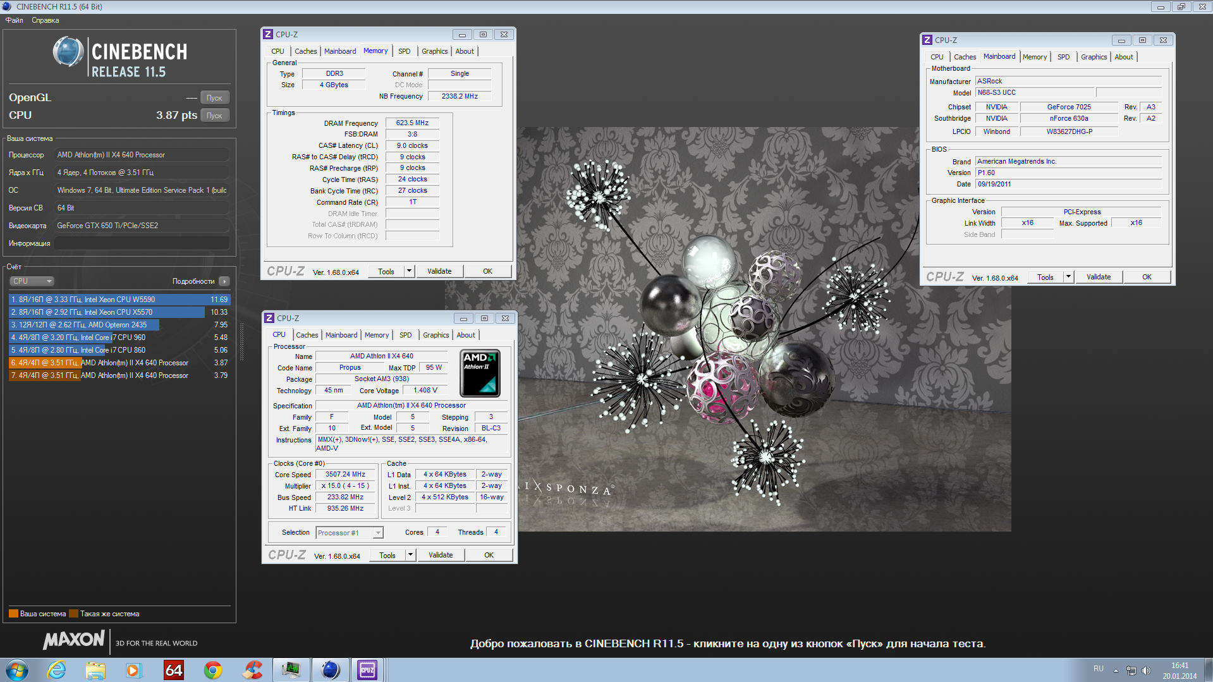Viewport: 1213px width, 682px height.
Task: Open the network tray icon
Action: pos(1131,670)
